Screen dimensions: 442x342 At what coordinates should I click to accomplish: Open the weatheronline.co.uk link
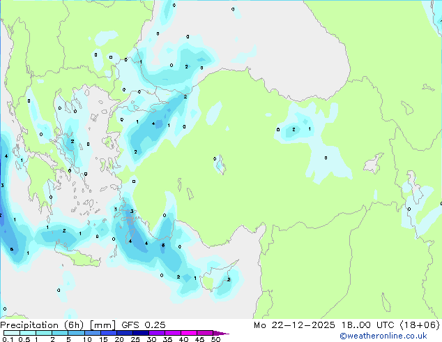[x=383, y=336]
